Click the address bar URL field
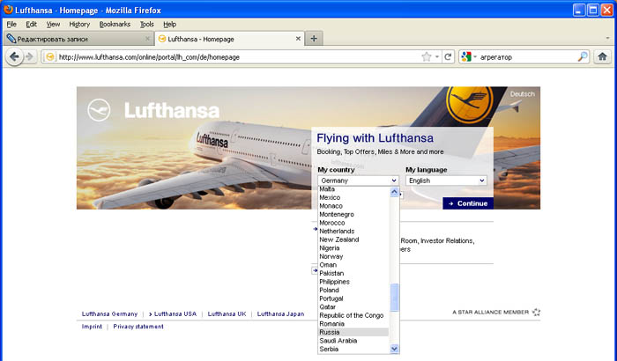The image size is (617, 361). [238, 57]
